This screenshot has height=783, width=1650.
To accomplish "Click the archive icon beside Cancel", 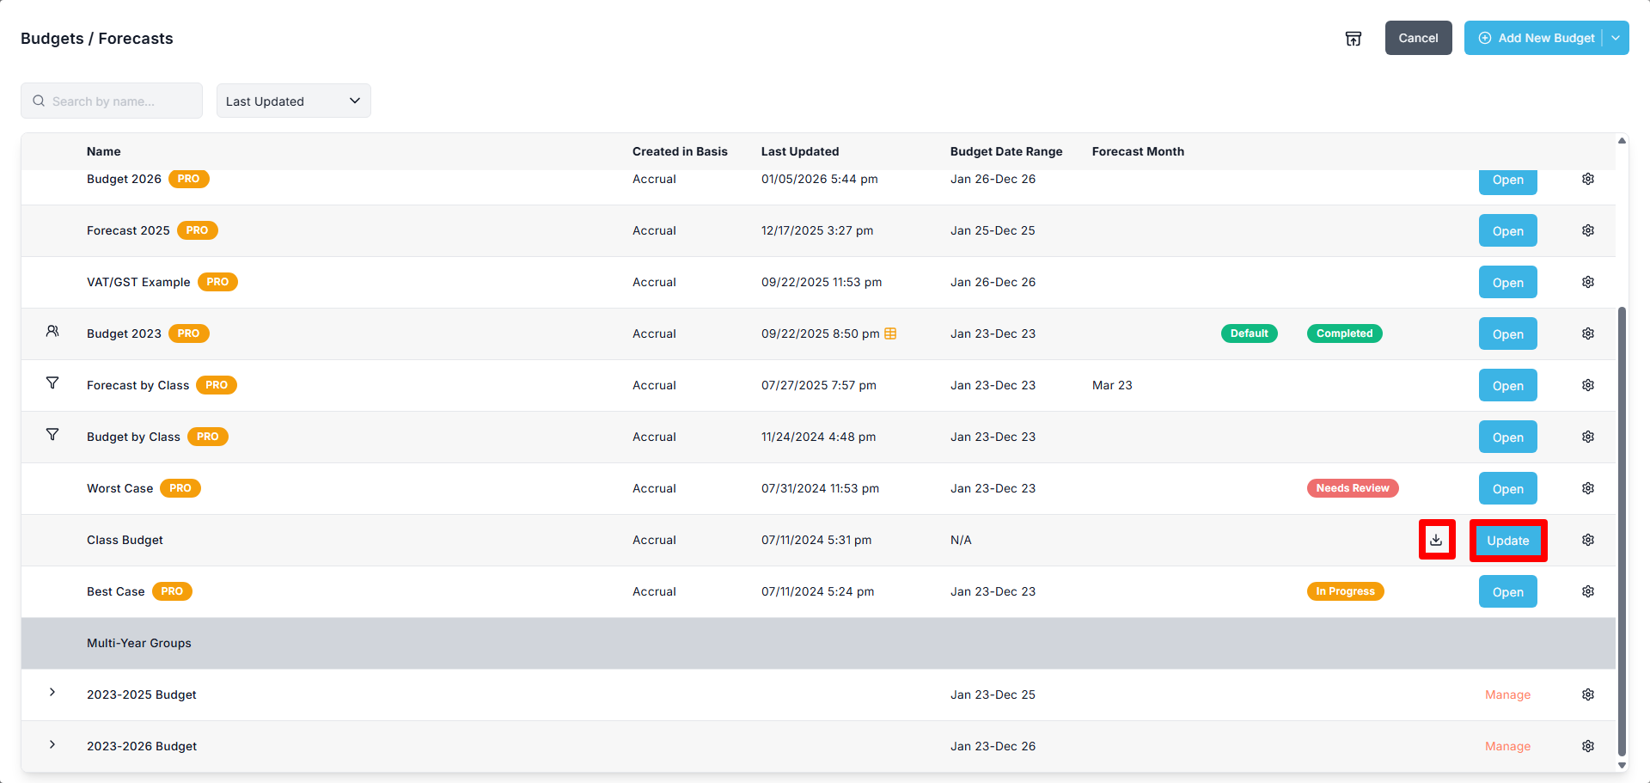I will point(1354,39).
